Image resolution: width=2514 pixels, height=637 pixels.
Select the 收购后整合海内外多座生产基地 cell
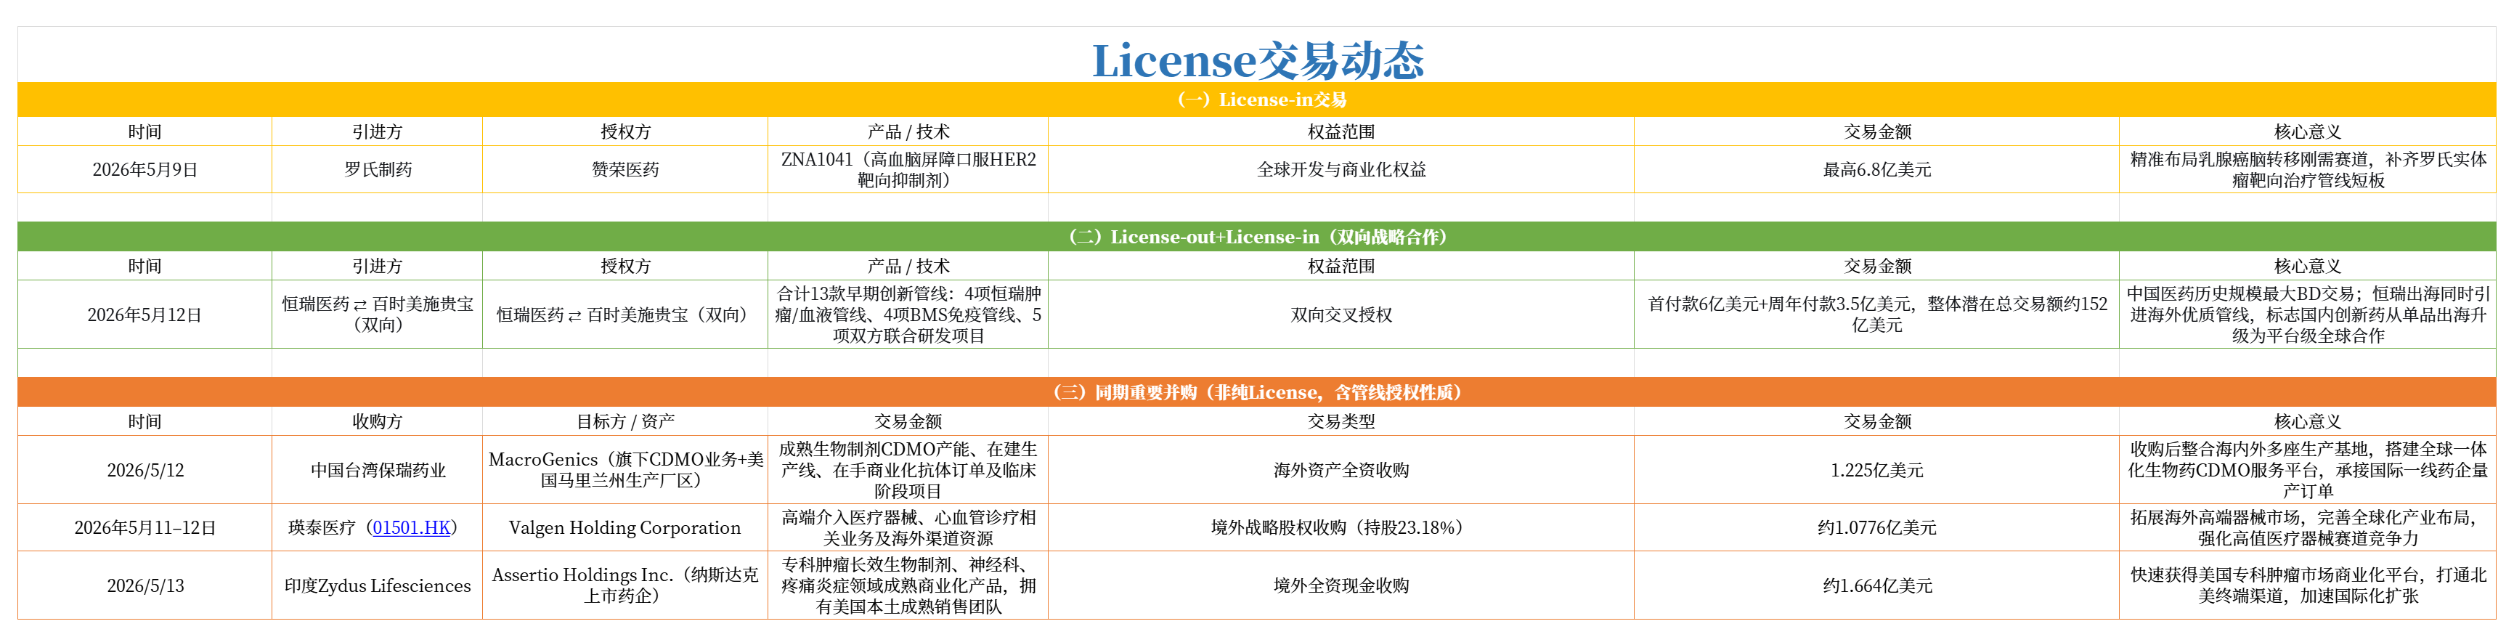tap(2308, 470)
